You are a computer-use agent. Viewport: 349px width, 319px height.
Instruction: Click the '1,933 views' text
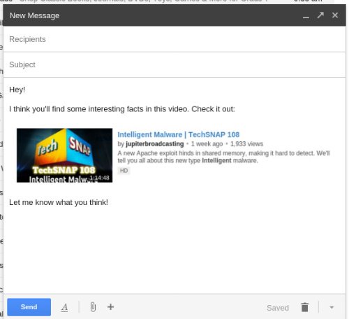[x=246, y=144]
